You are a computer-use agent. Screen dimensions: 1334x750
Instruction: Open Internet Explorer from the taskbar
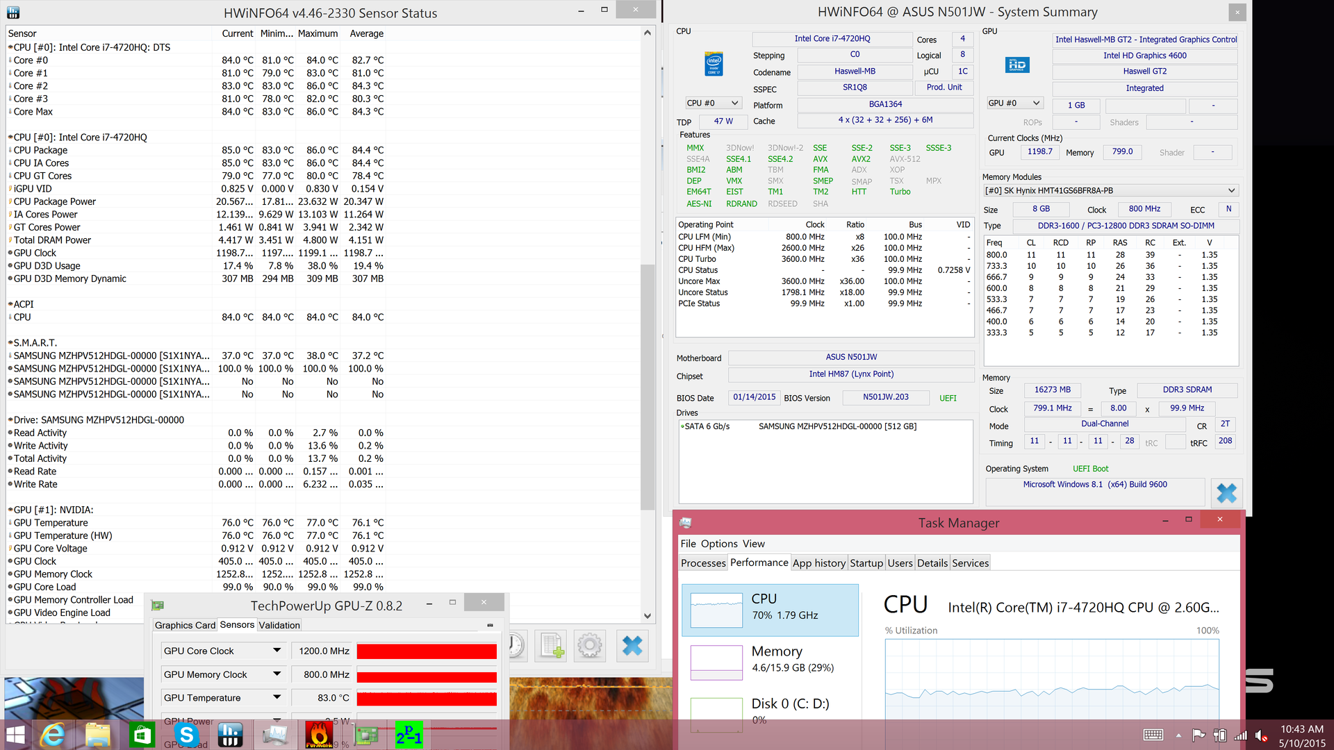[x=53, y=735]
